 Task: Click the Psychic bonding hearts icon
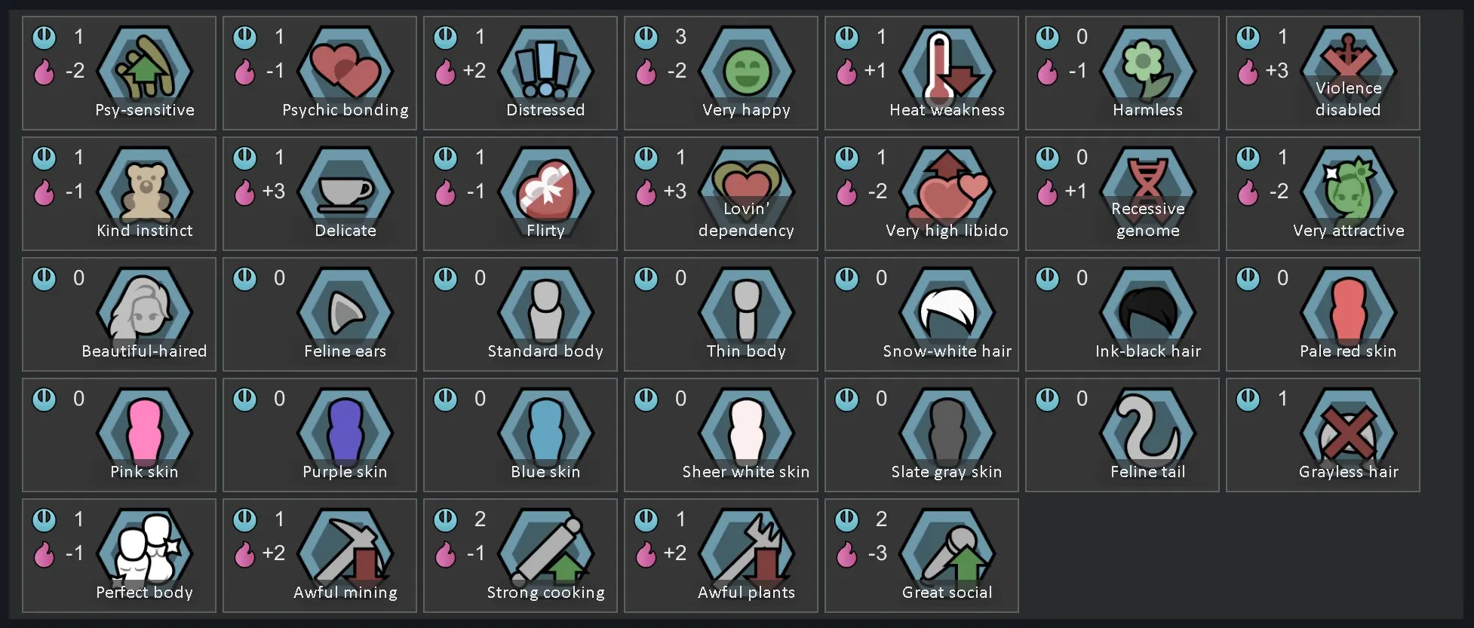(x=345, y=69)
